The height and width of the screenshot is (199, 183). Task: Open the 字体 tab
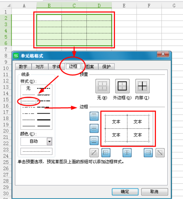(56, 66)
